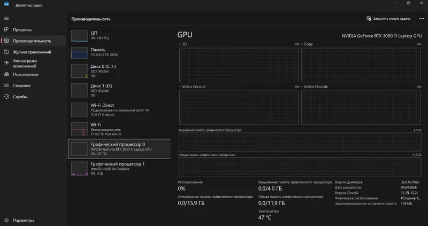Switch to Автозагрузка приложений page
The width and height of the screenshot is (428, 226).
pyautogui.click(x=33, y=63)
